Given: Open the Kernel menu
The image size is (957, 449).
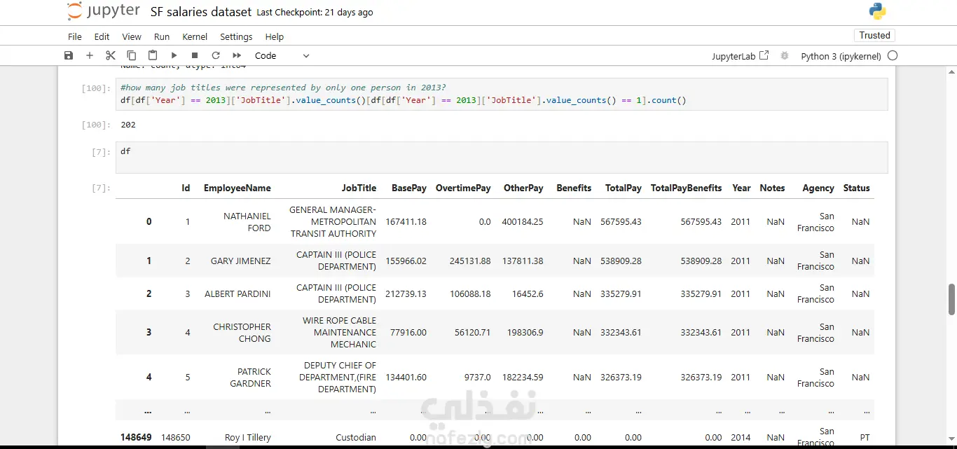Looking at the screenshot, I should 195,36.
